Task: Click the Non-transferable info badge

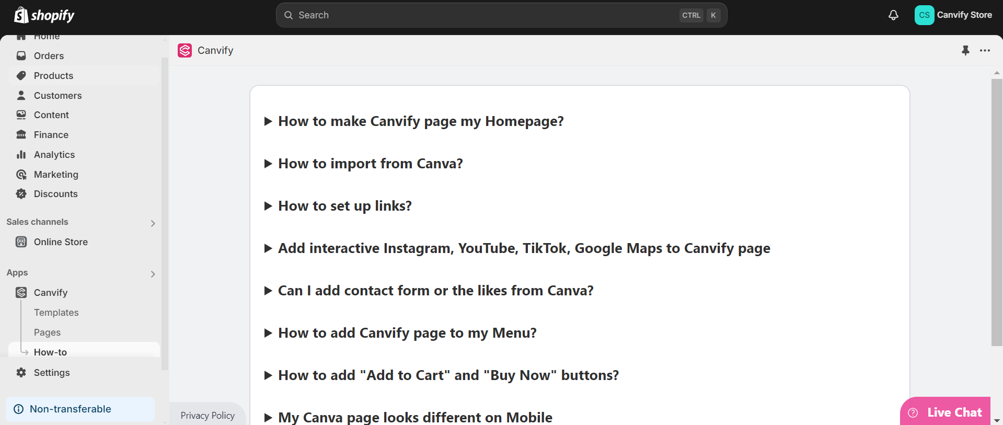Action: pos(80,409)
